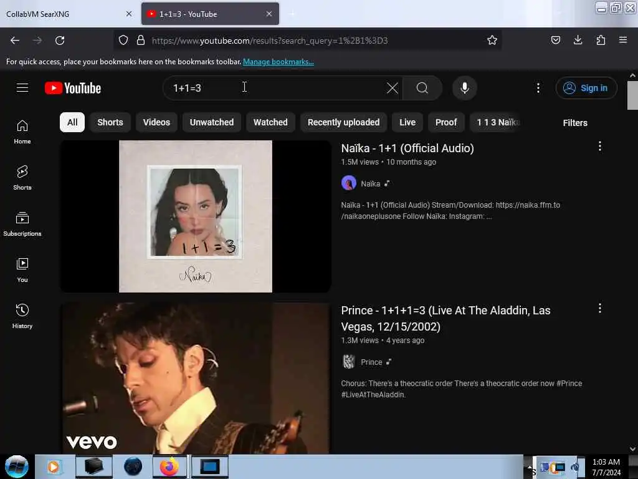The image size is (638, 479).
Task: Open Prince - 1+1+1=3 video title
Action: pos(445,319)
